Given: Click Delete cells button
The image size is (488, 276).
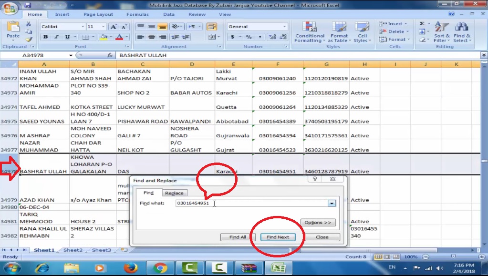Looking at the screenshot, I should (x=393, y=31).
